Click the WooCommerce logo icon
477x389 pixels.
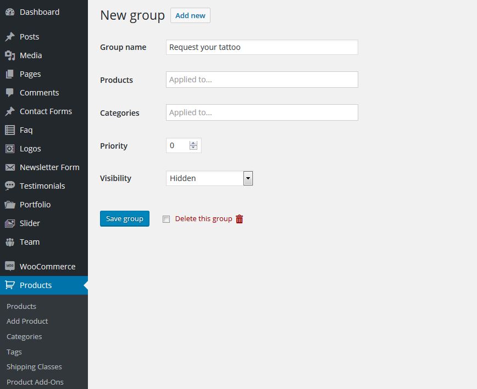tap(10, 267)
